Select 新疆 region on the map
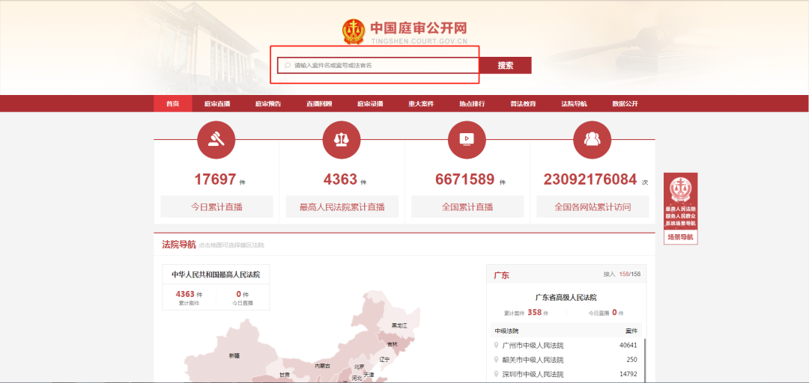The image size is (809, 383). click(234, 355)
